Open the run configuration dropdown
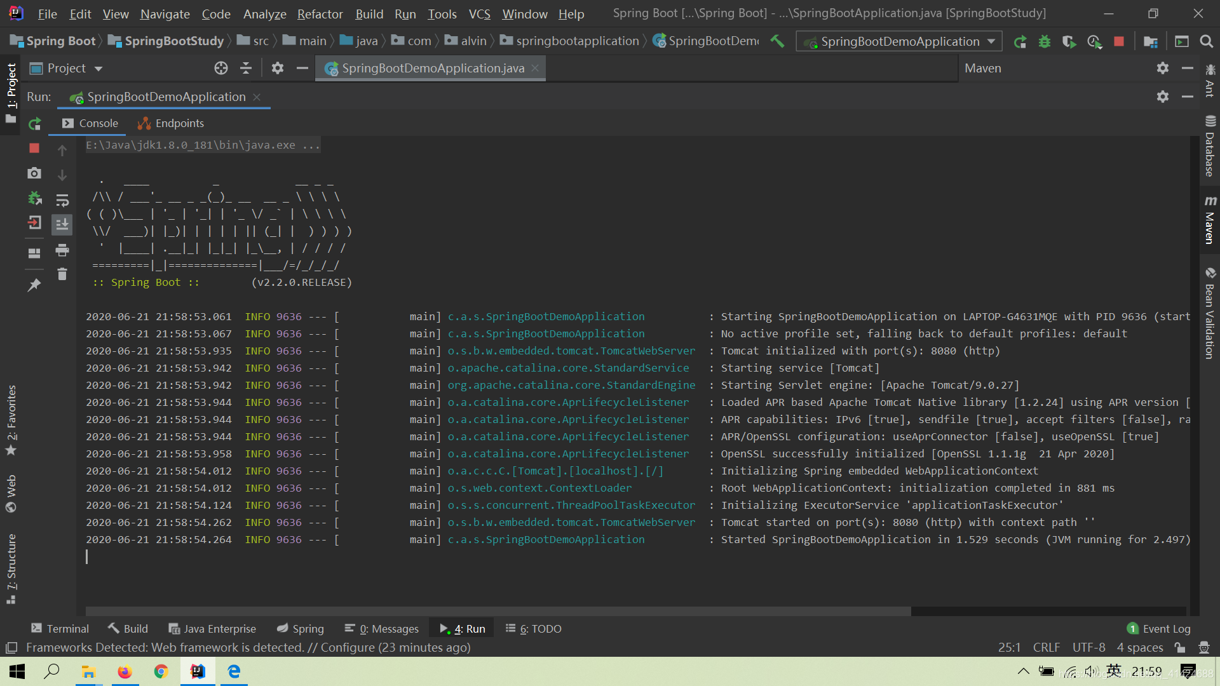The image size is (1220, 686). [x=898, y=41]
